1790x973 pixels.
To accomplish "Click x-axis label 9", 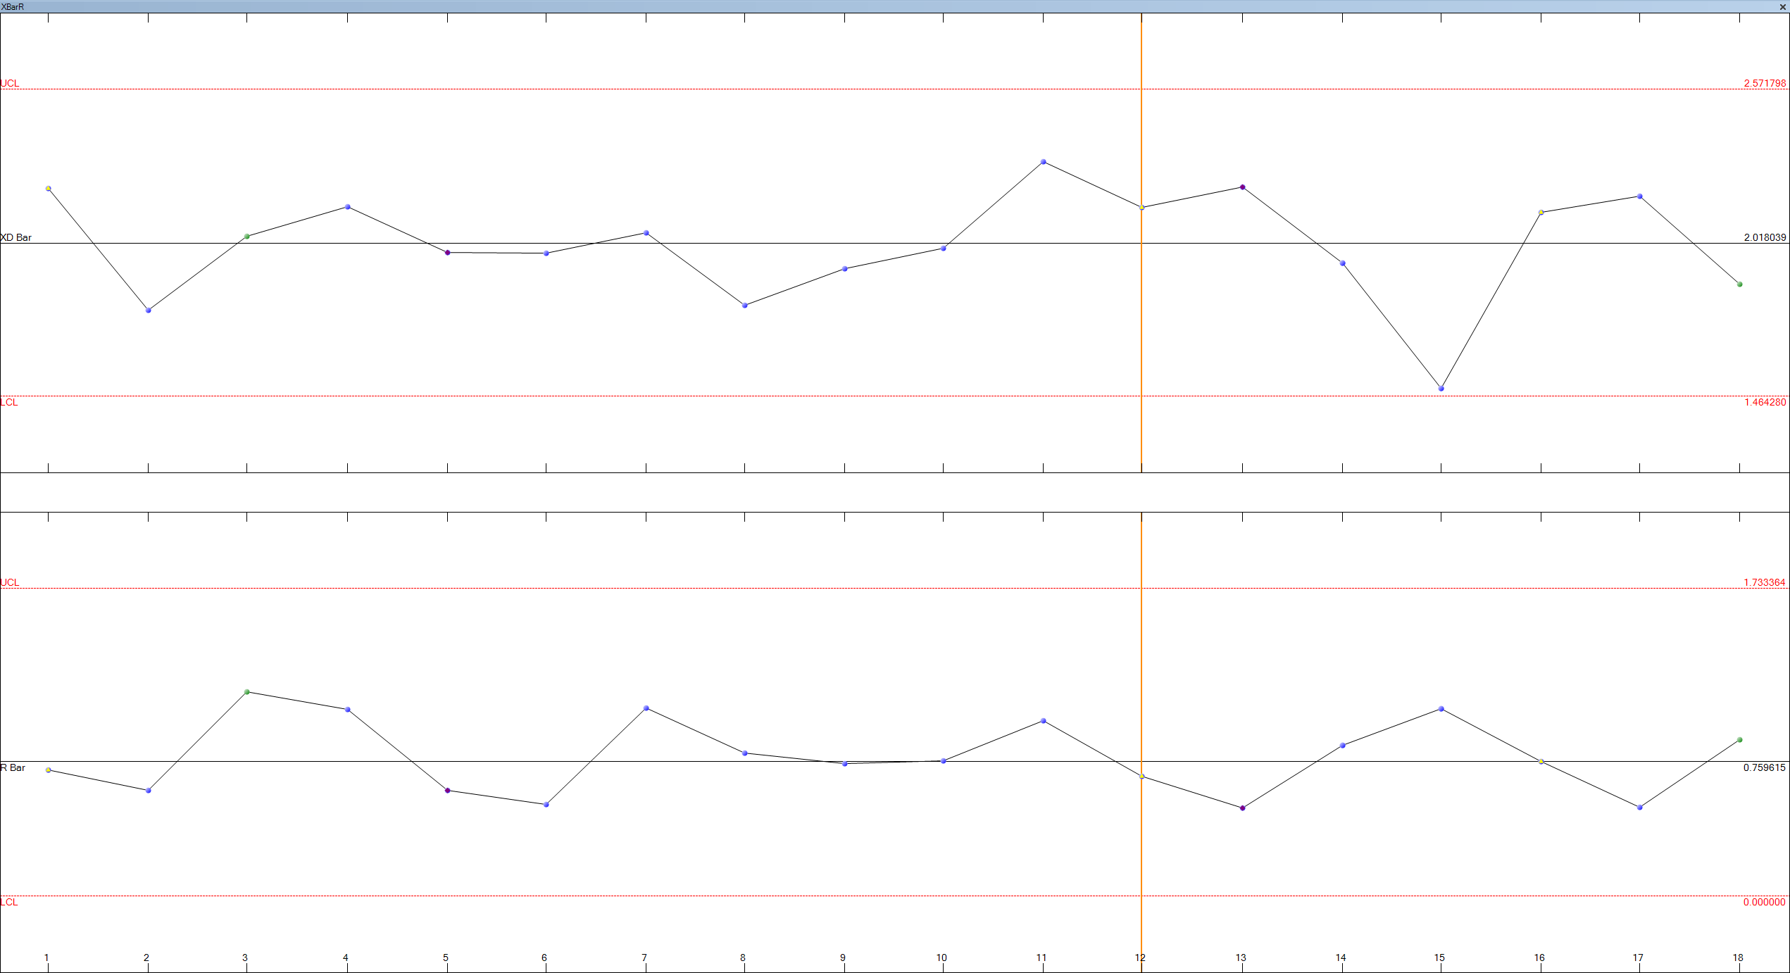I will (842, 958).
